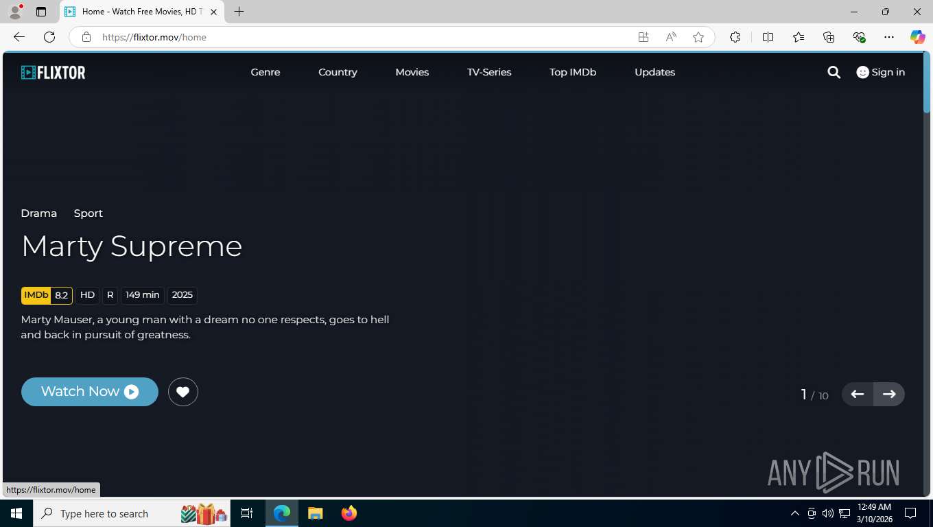Close the Flixtor Home tab
The width and height of the screenshot is (933, 527).
[213, 12]
